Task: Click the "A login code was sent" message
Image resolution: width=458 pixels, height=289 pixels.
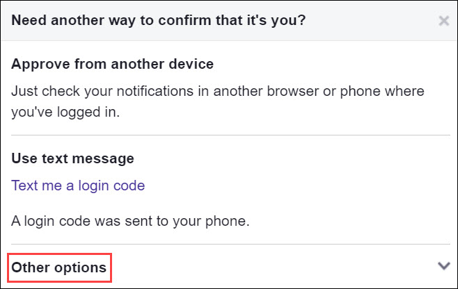Action: tap(130, 222)
